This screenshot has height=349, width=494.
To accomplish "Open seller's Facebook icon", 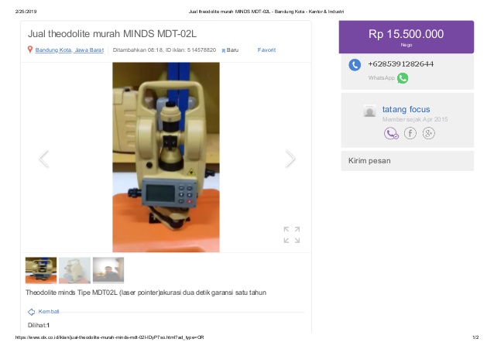I will tap(410, 133).
